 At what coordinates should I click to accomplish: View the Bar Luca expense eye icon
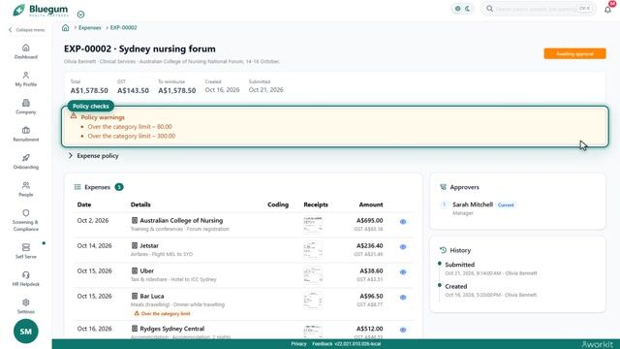tap(403, 298)
